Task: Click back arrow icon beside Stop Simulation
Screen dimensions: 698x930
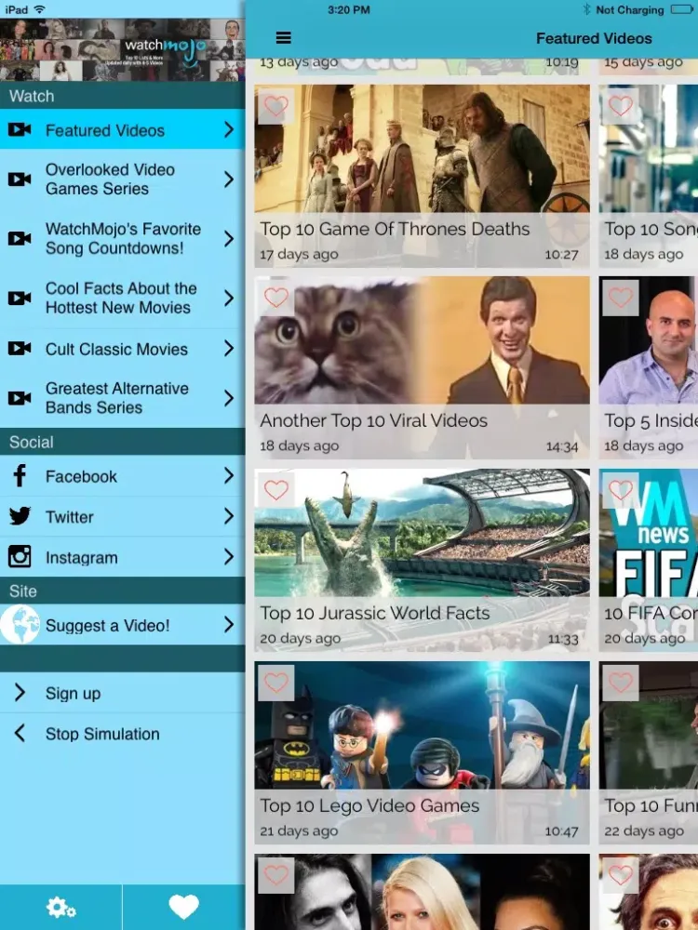Action: point(20,733)
